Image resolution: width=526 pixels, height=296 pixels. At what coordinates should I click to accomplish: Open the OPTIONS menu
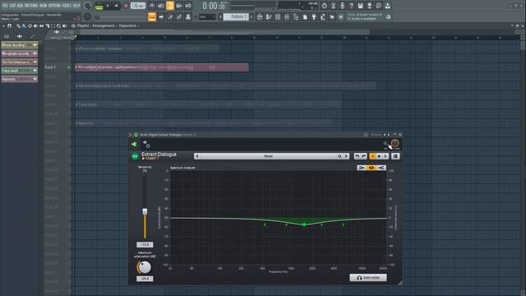(55, 6)
